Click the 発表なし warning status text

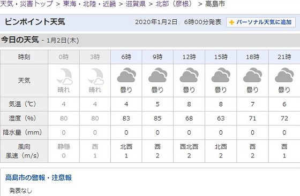21,191
